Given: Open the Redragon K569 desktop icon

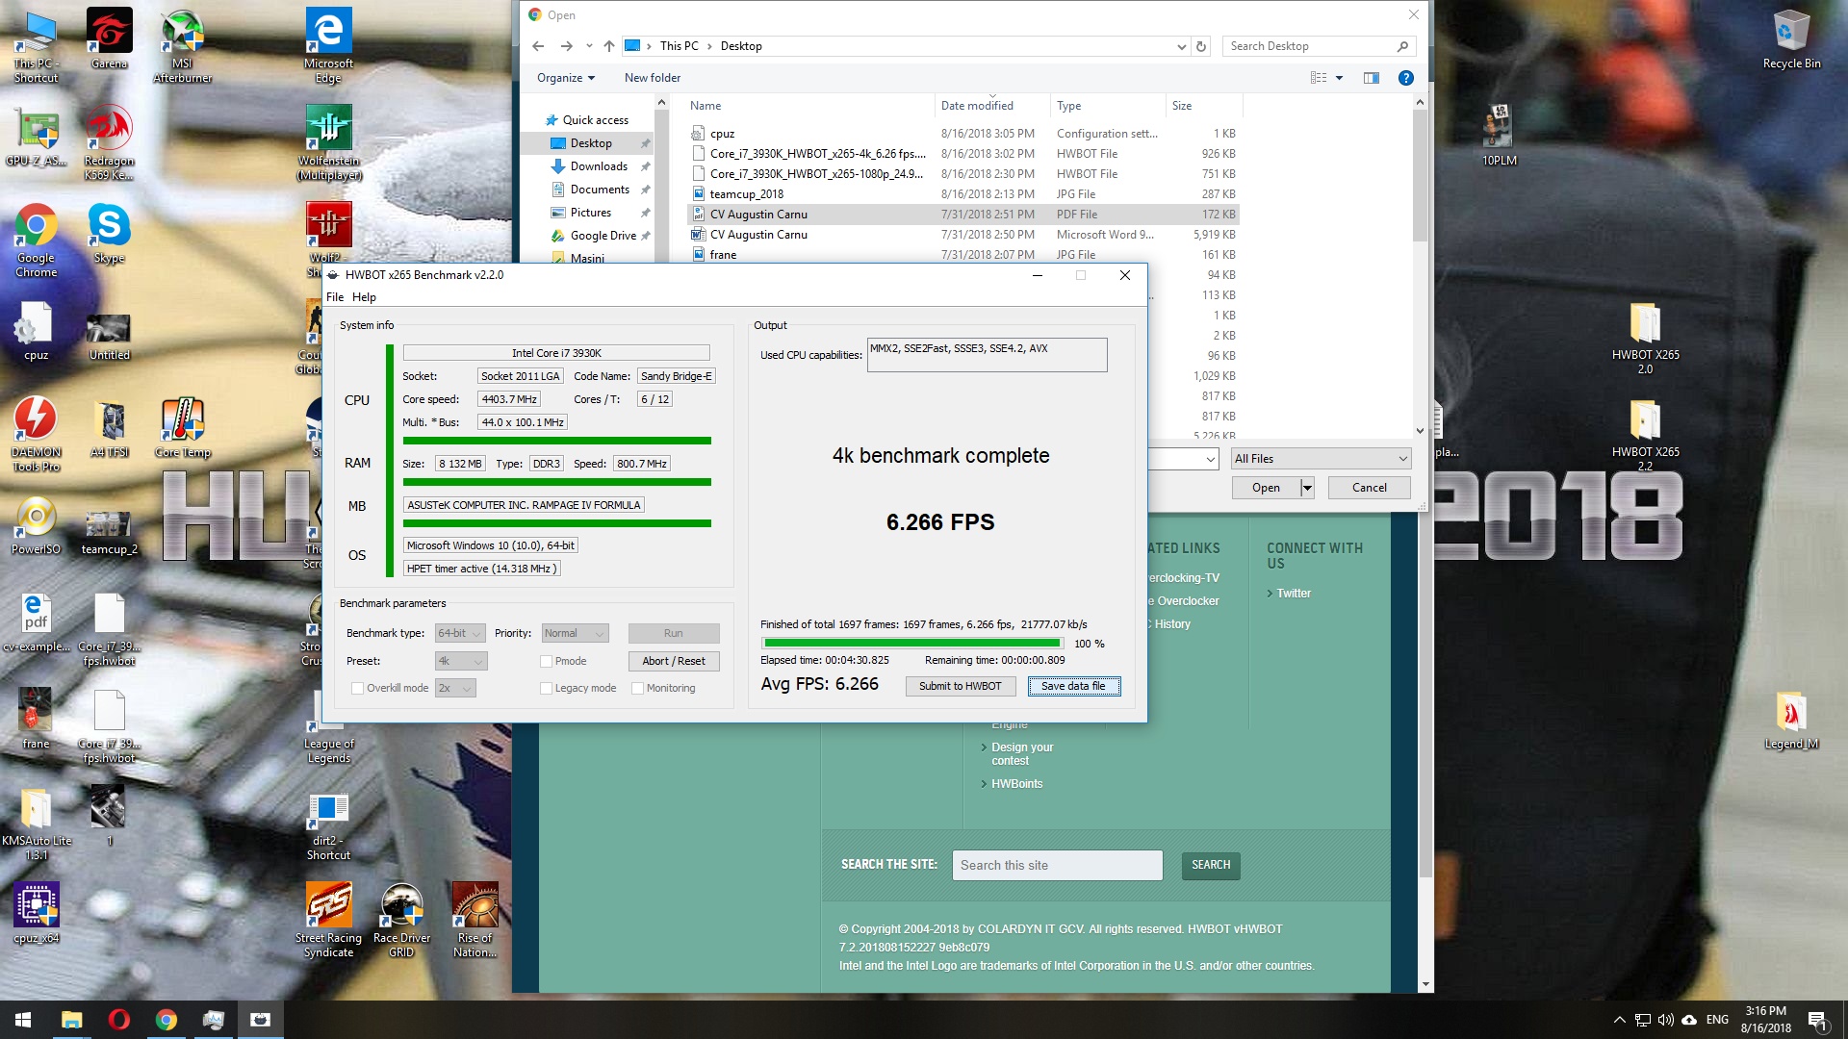Looking at the screenshot, I should click(109, 142).
